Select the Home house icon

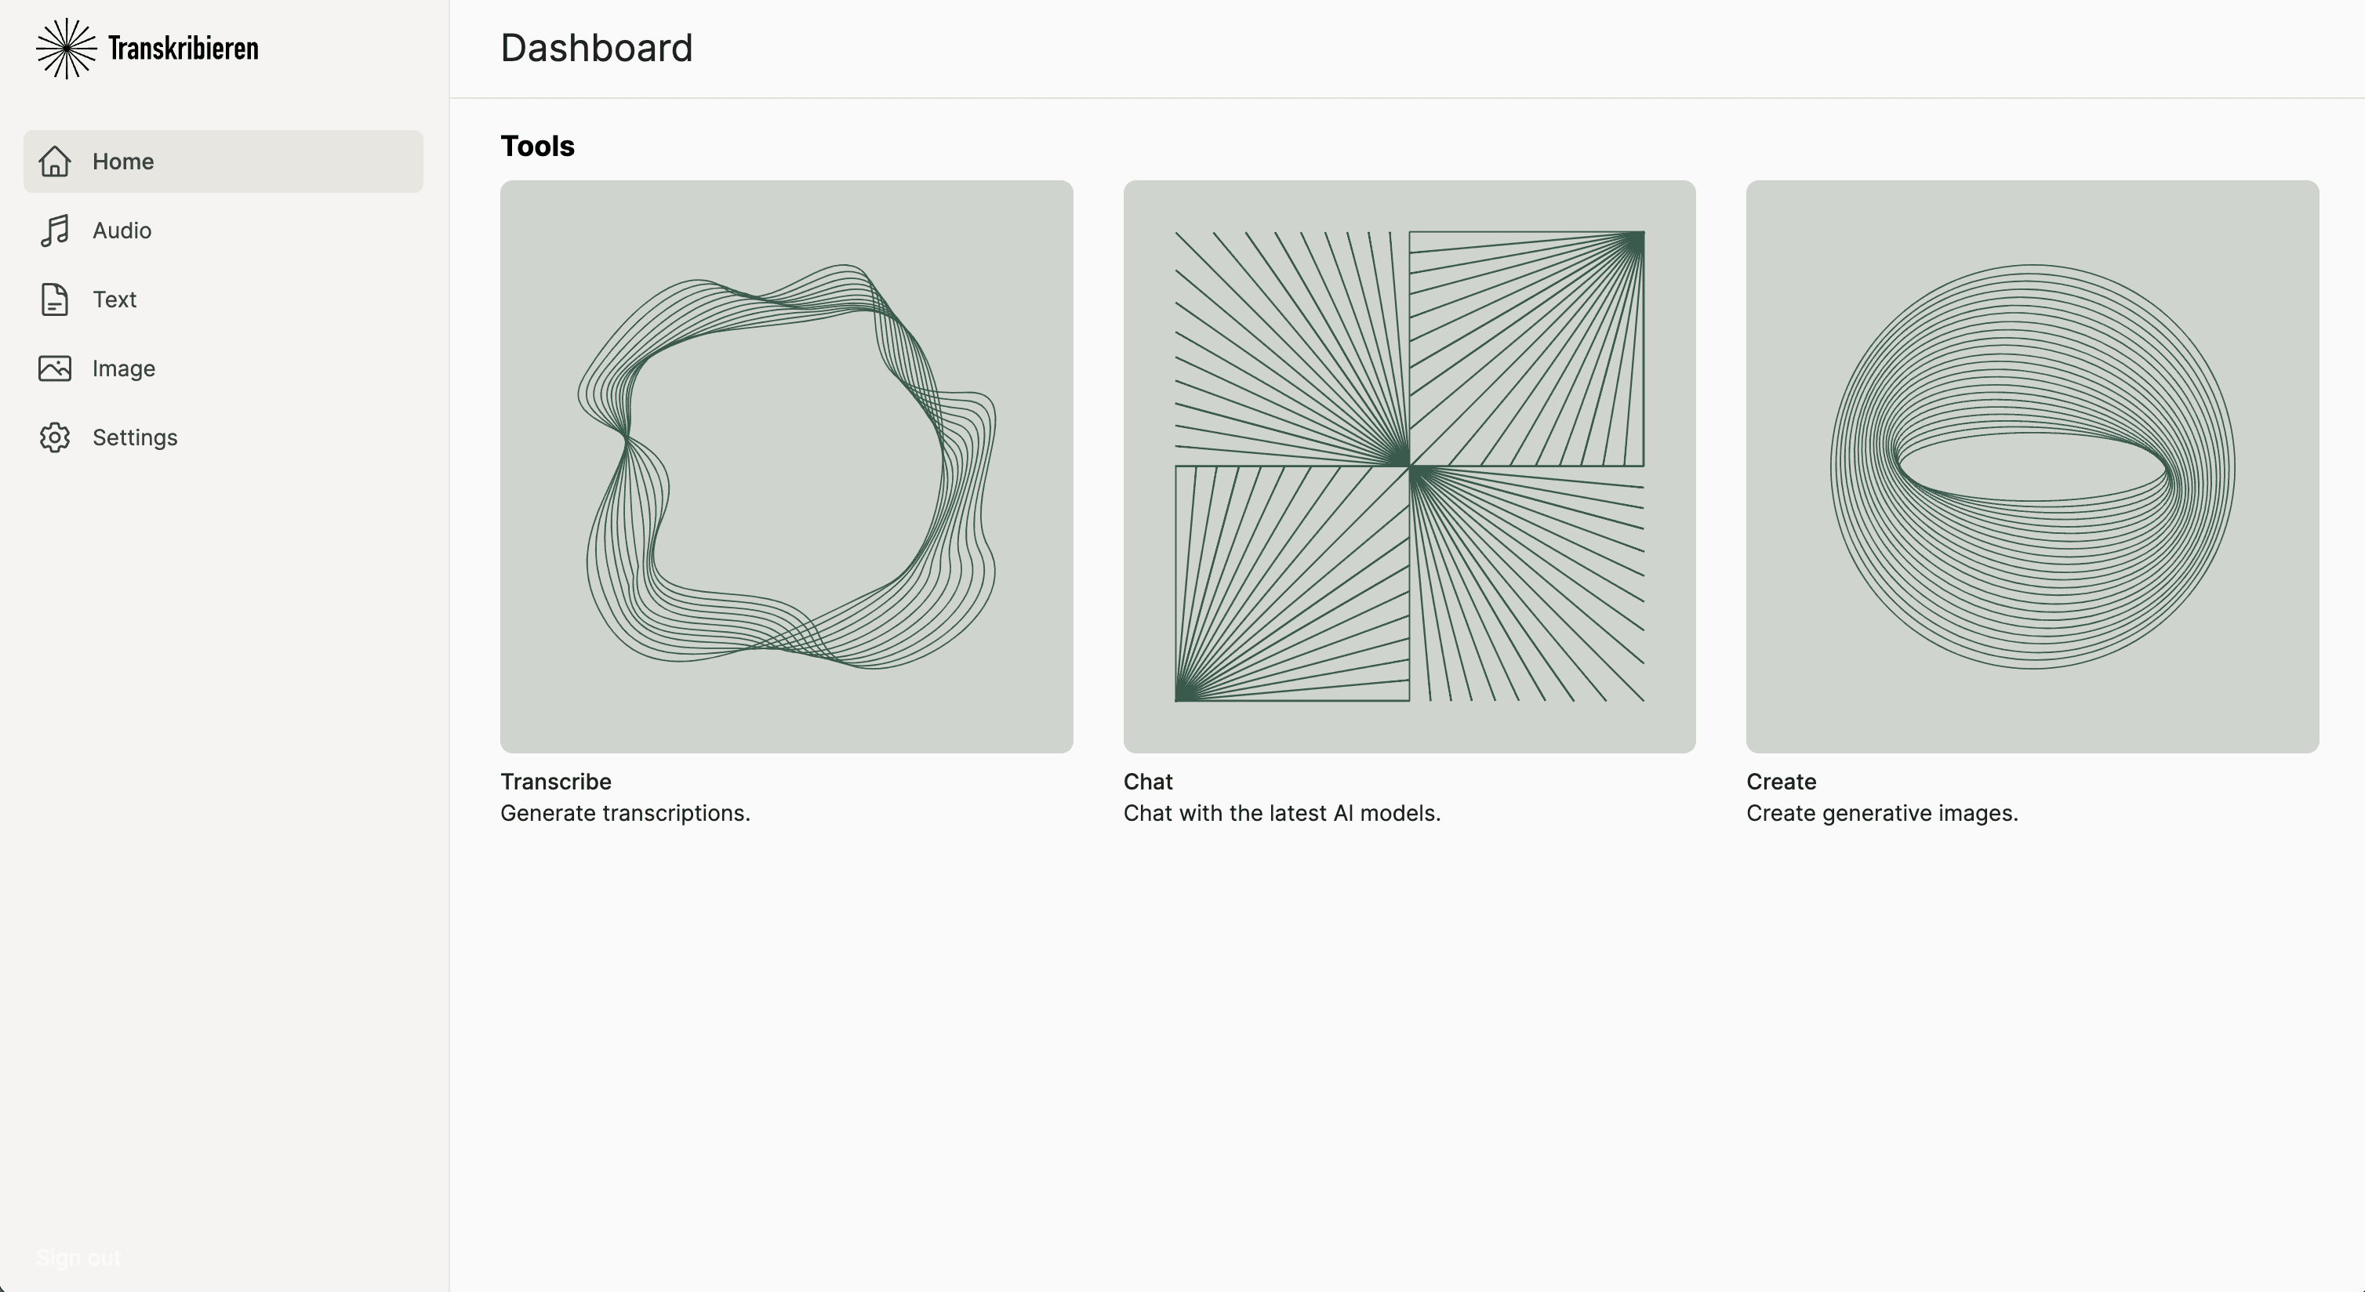[x=54, y=161]
